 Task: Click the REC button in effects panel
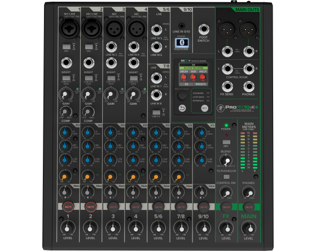pos(204,108)
